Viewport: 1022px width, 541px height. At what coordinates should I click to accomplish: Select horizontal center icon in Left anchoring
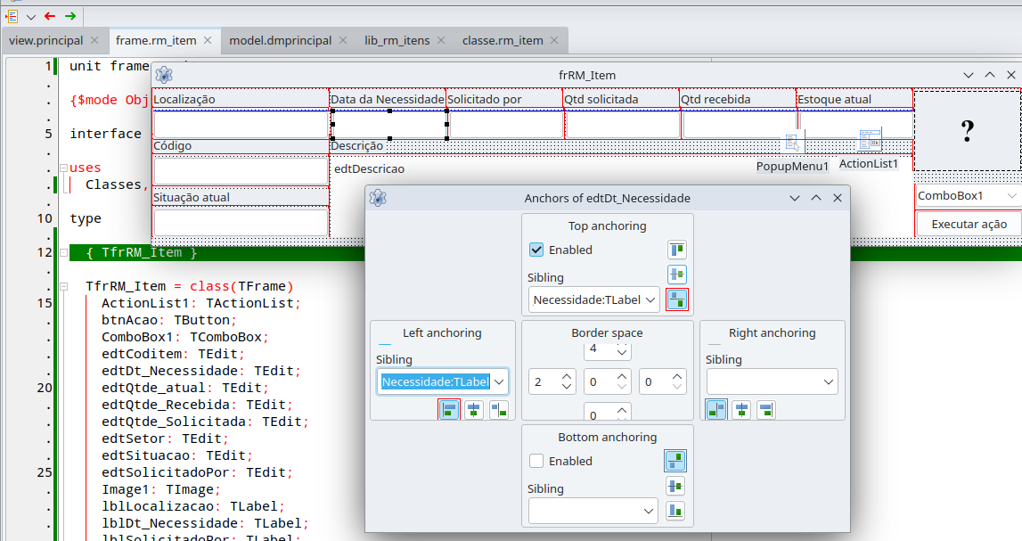coord(473,410)
